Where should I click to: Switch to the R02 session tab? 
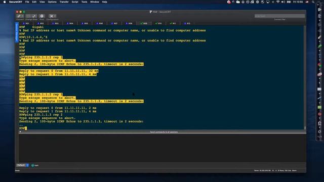pos(41,23)
